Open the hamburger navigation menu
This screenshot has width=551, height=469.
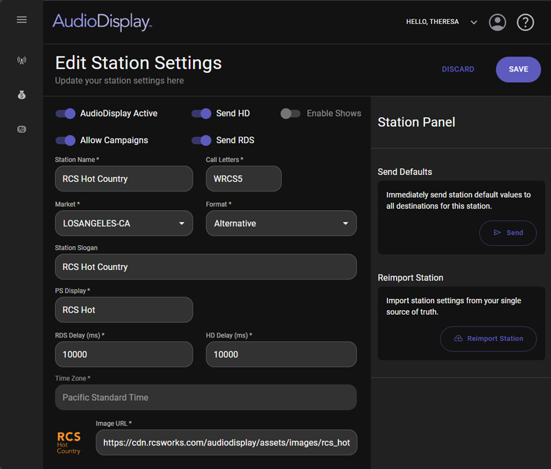22,20
